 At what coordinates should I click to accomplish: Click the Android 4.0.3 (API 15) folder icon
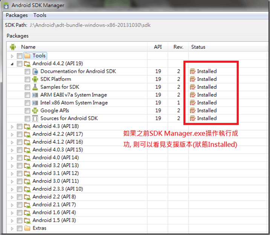(x=27, y=150)
